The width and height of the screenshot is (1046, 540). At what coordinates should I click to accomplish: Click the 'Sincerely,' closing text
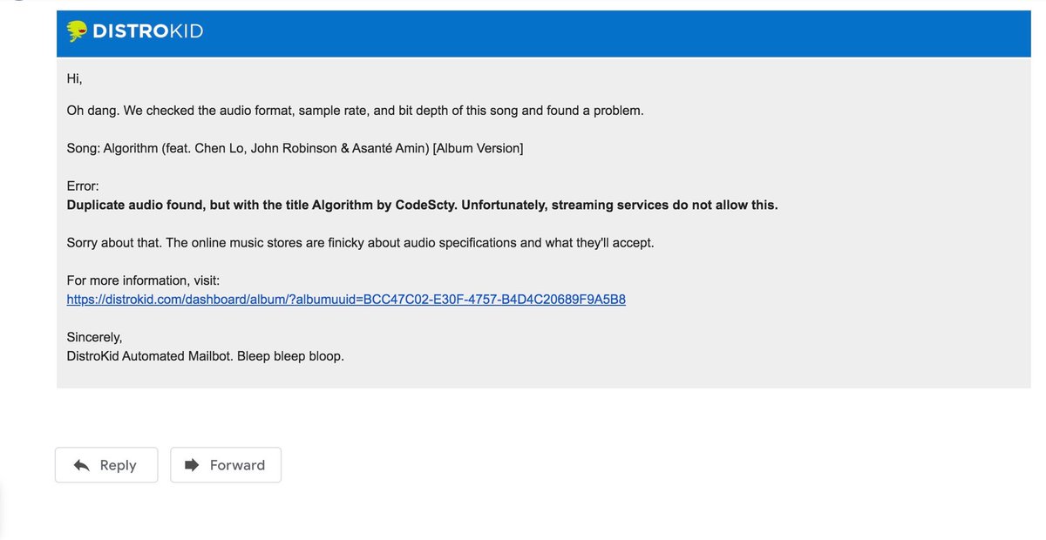(x=94, y=337)
